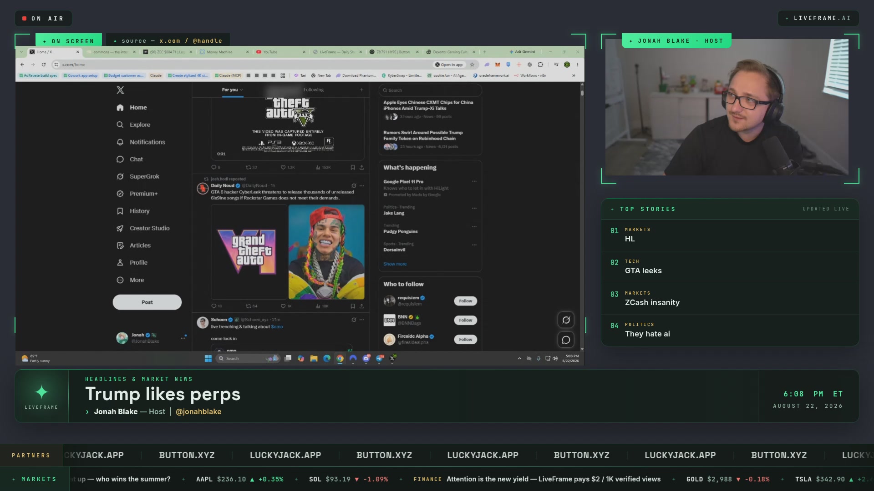Open the Chrome Extensions puzzle icon
The image size is (874, 491).
coord(540,65)
